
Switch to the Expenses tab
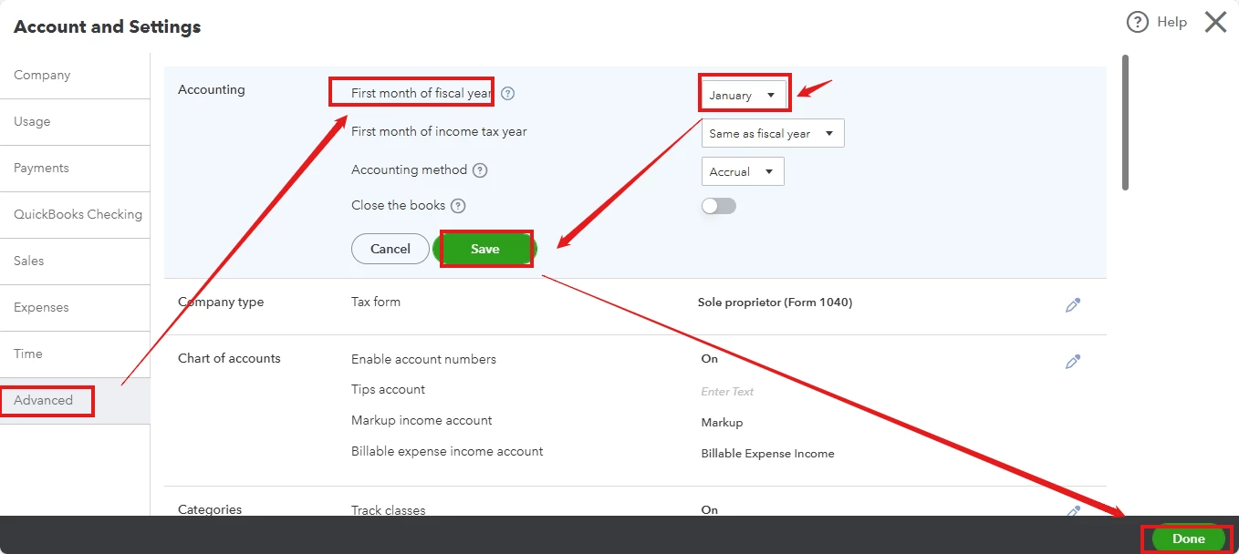75,308
